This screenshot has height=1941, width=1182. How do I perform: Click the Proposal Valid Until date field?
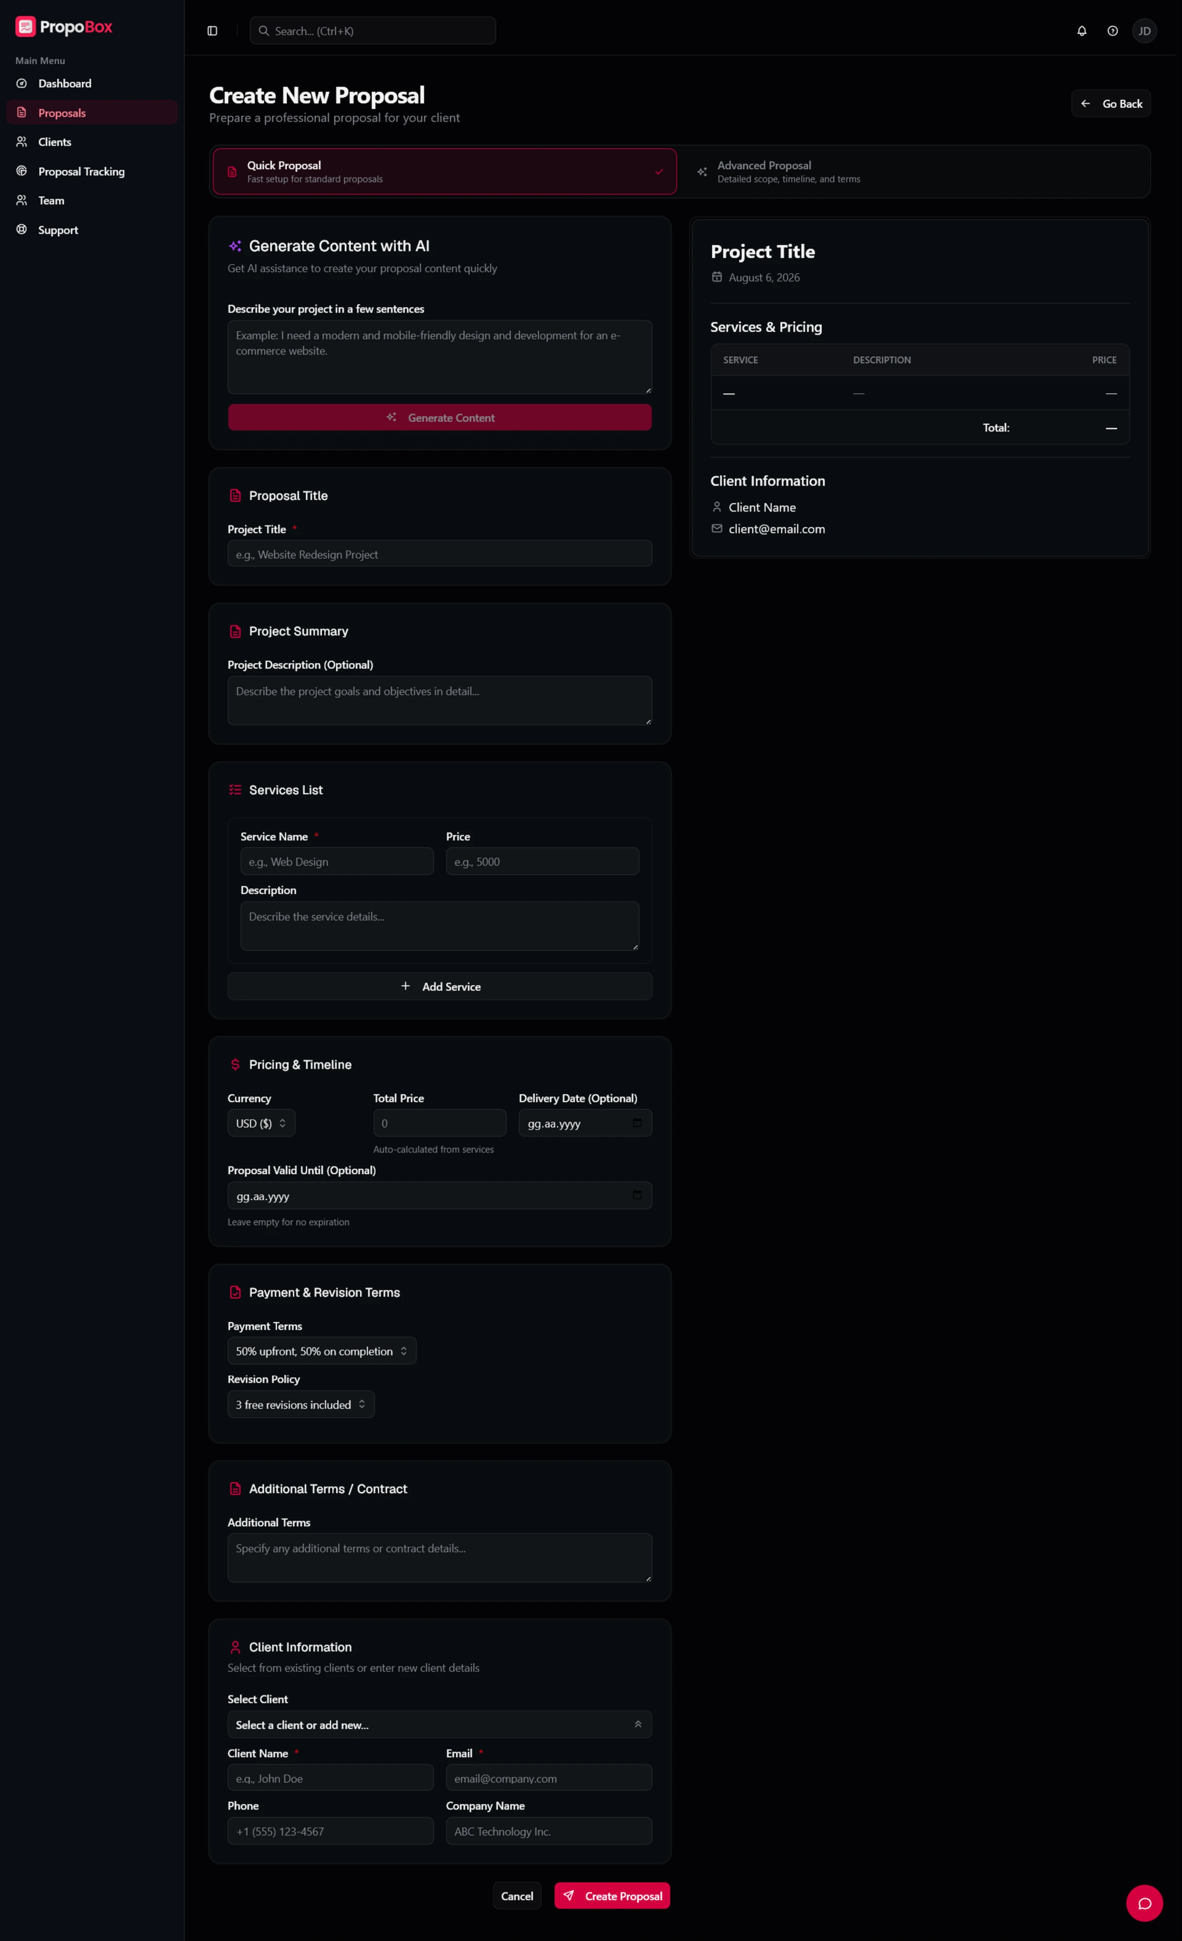(440, 1195)
